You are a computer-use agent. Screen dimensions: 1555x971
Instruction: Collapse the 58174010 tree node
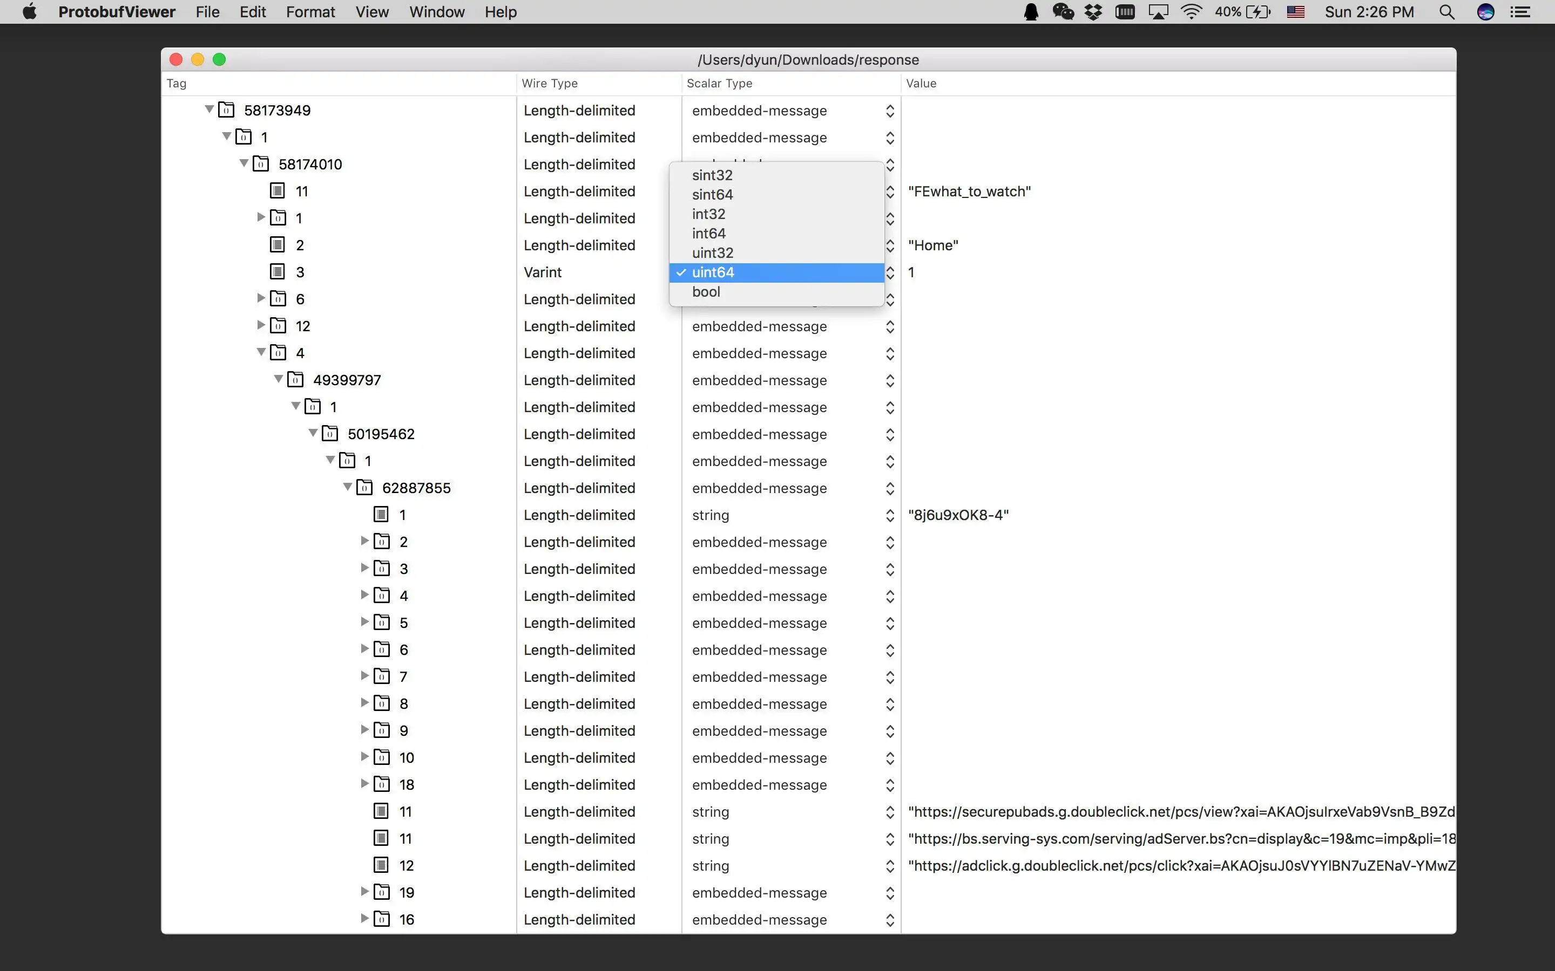pyautogui.click(x=244, y=164)
